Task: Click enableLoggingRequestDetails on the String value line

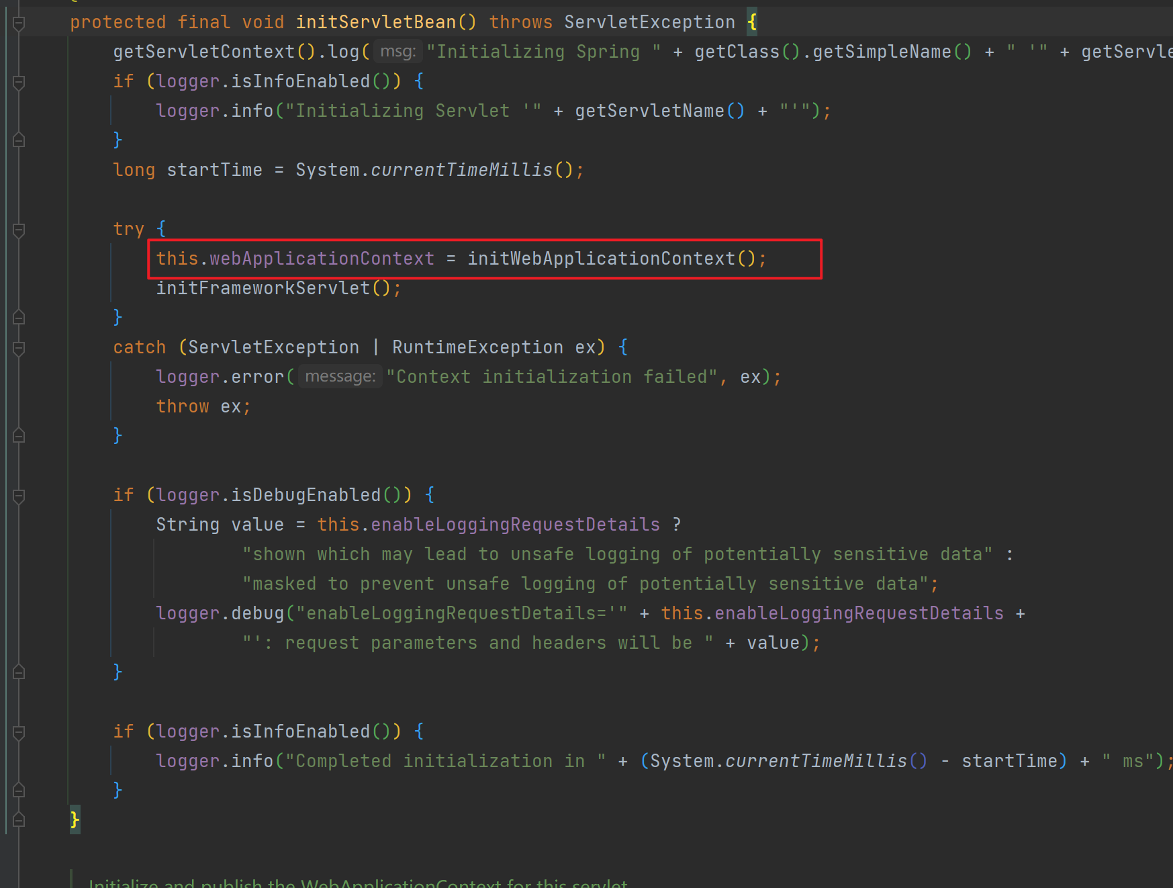Action: pos(516,525)
